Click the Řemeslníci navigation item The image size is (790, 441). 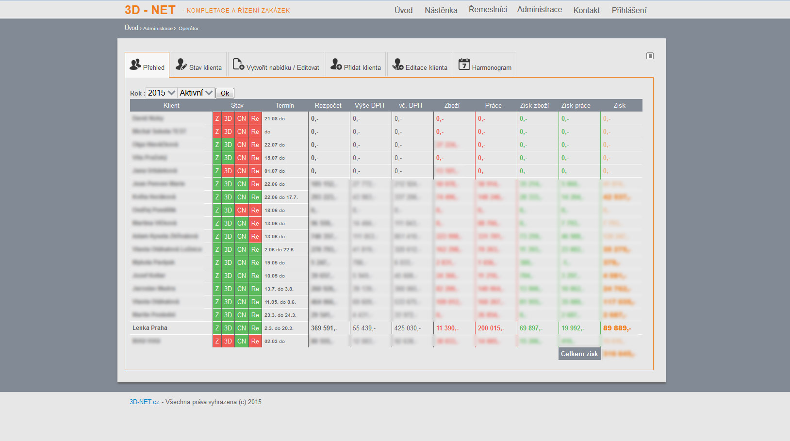(488, 10)
